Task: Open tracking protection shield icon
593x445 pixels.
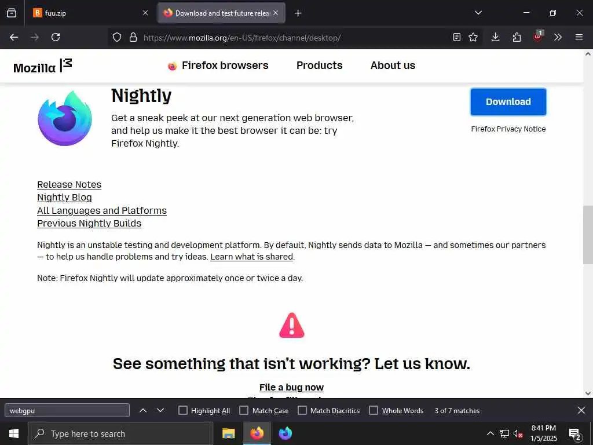Action: [x=117, y=37]
